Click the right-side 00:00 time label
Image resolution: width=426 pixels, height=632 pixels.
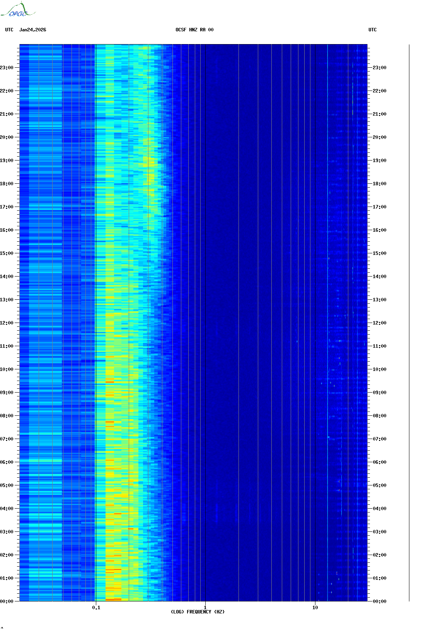point(380,601)
